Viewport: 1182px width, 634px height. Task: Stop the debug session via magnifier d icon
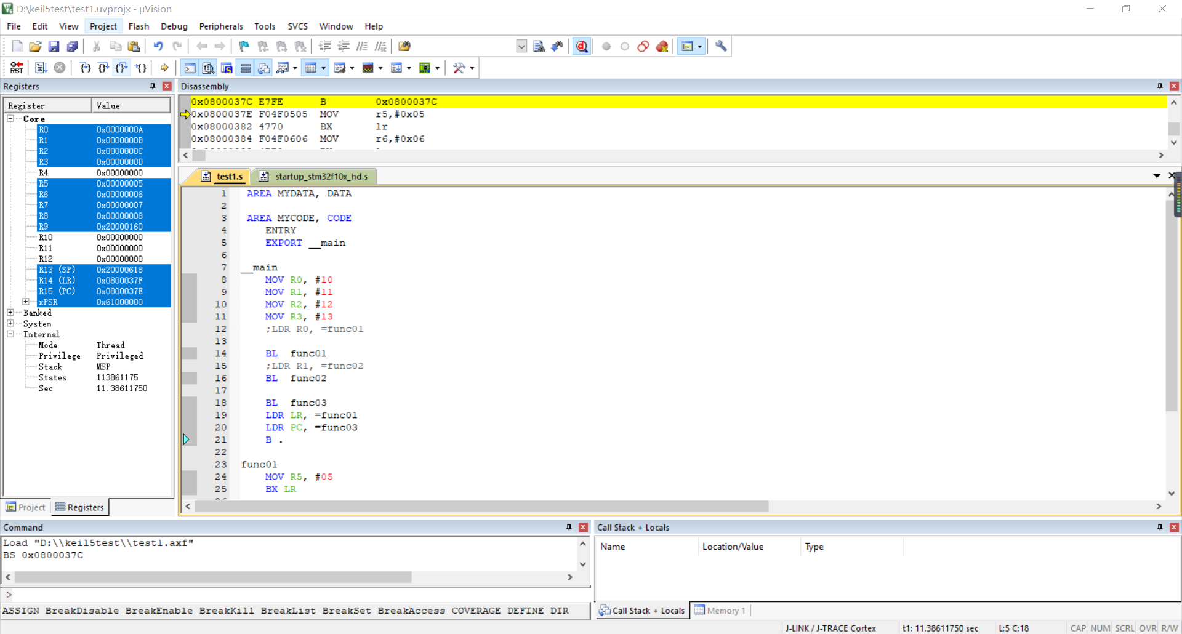point(582,46)
